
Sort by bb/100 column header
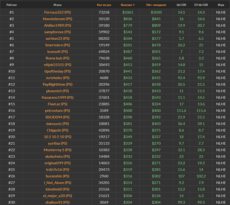(x=181, y=5)
